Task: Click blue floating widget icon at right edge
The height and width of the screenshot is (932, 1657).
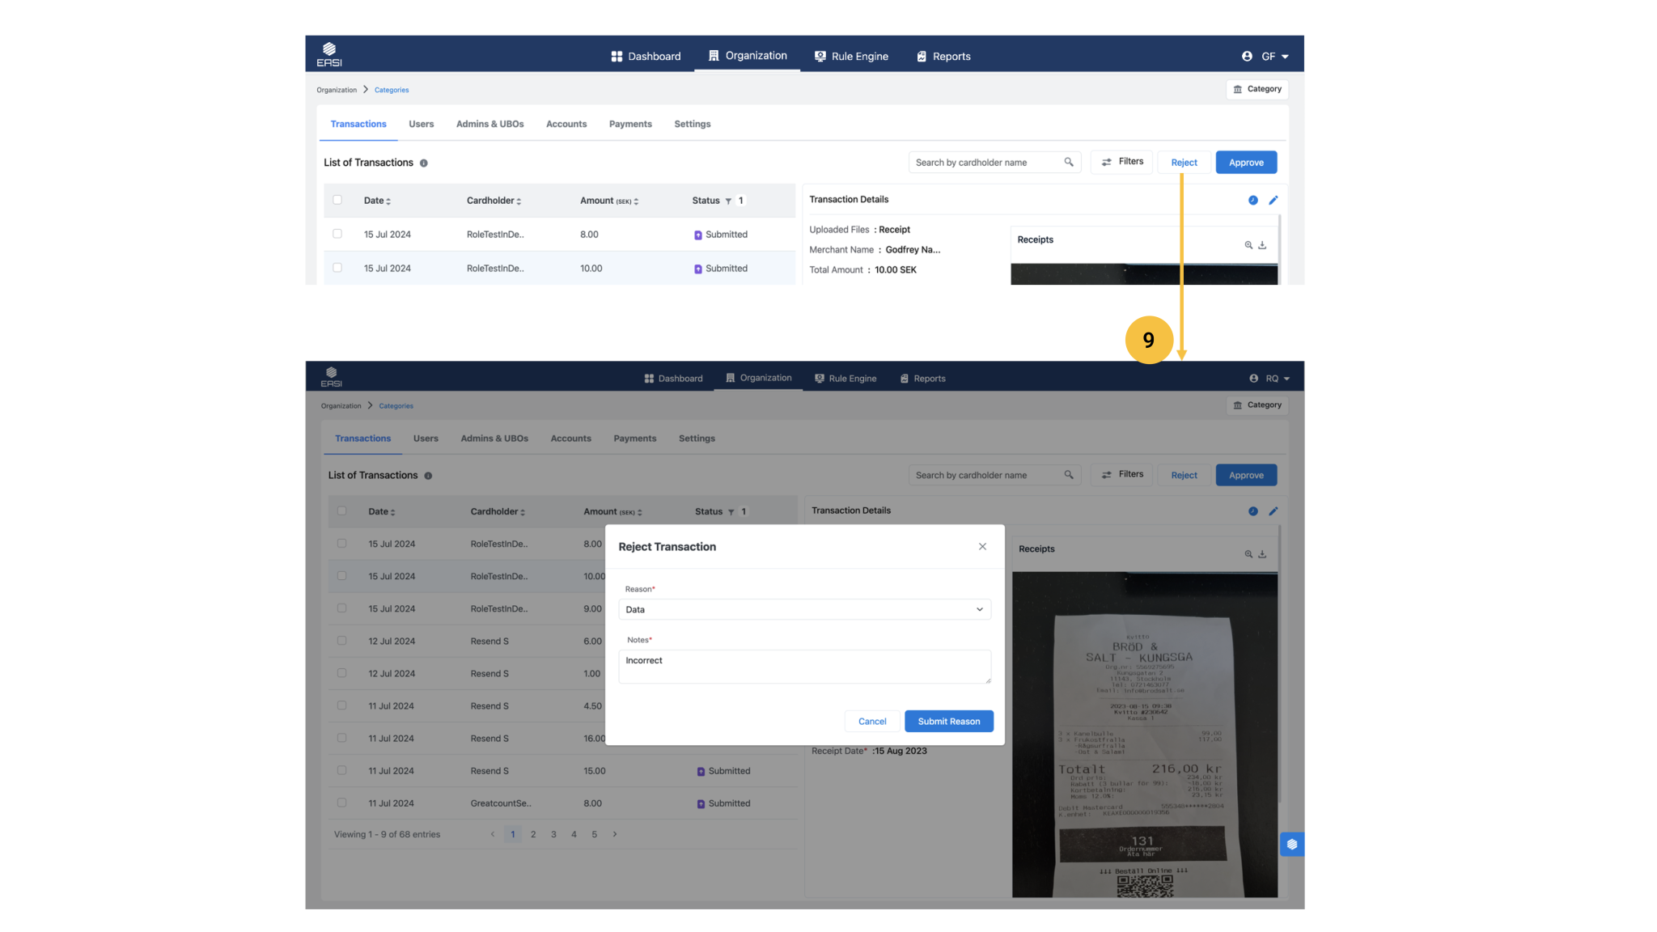Action: (1291, 845)
